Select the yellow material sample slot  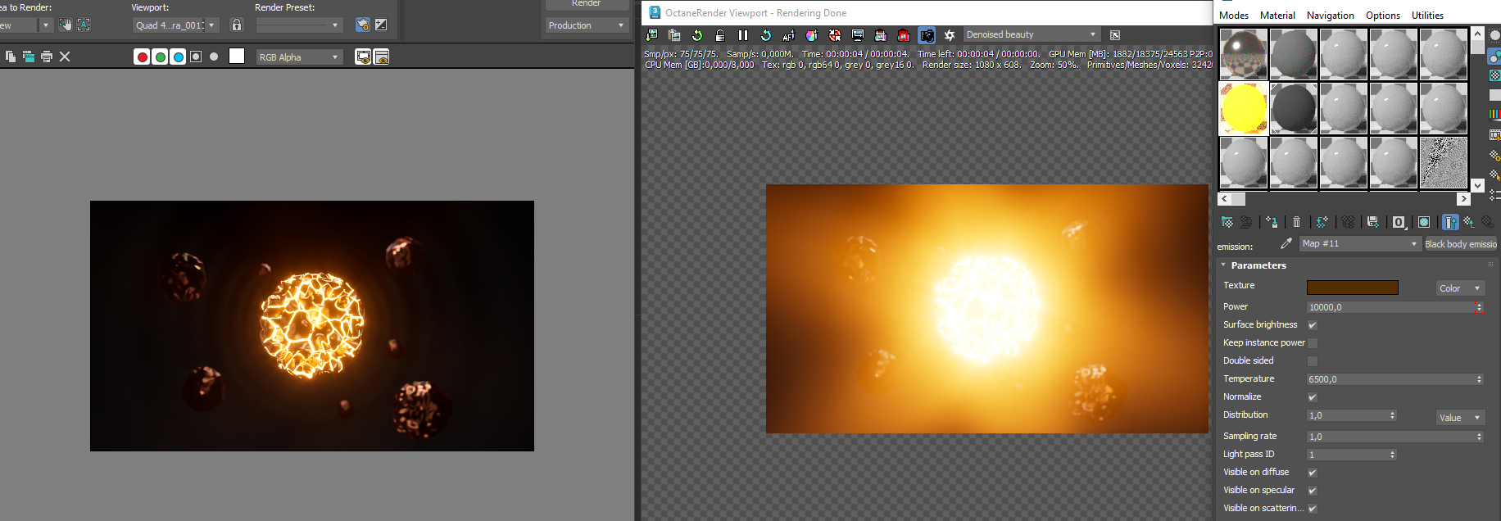(x=1244, y=108)
